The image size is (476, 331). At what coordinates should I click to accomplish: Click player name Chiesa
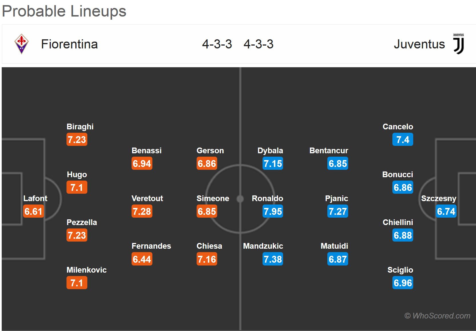coord(209,246)
